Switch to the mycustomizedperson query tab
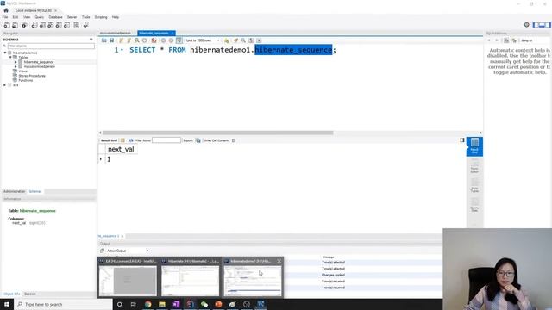The height and width of the screenshot is (310, 552). coord(115,33)
